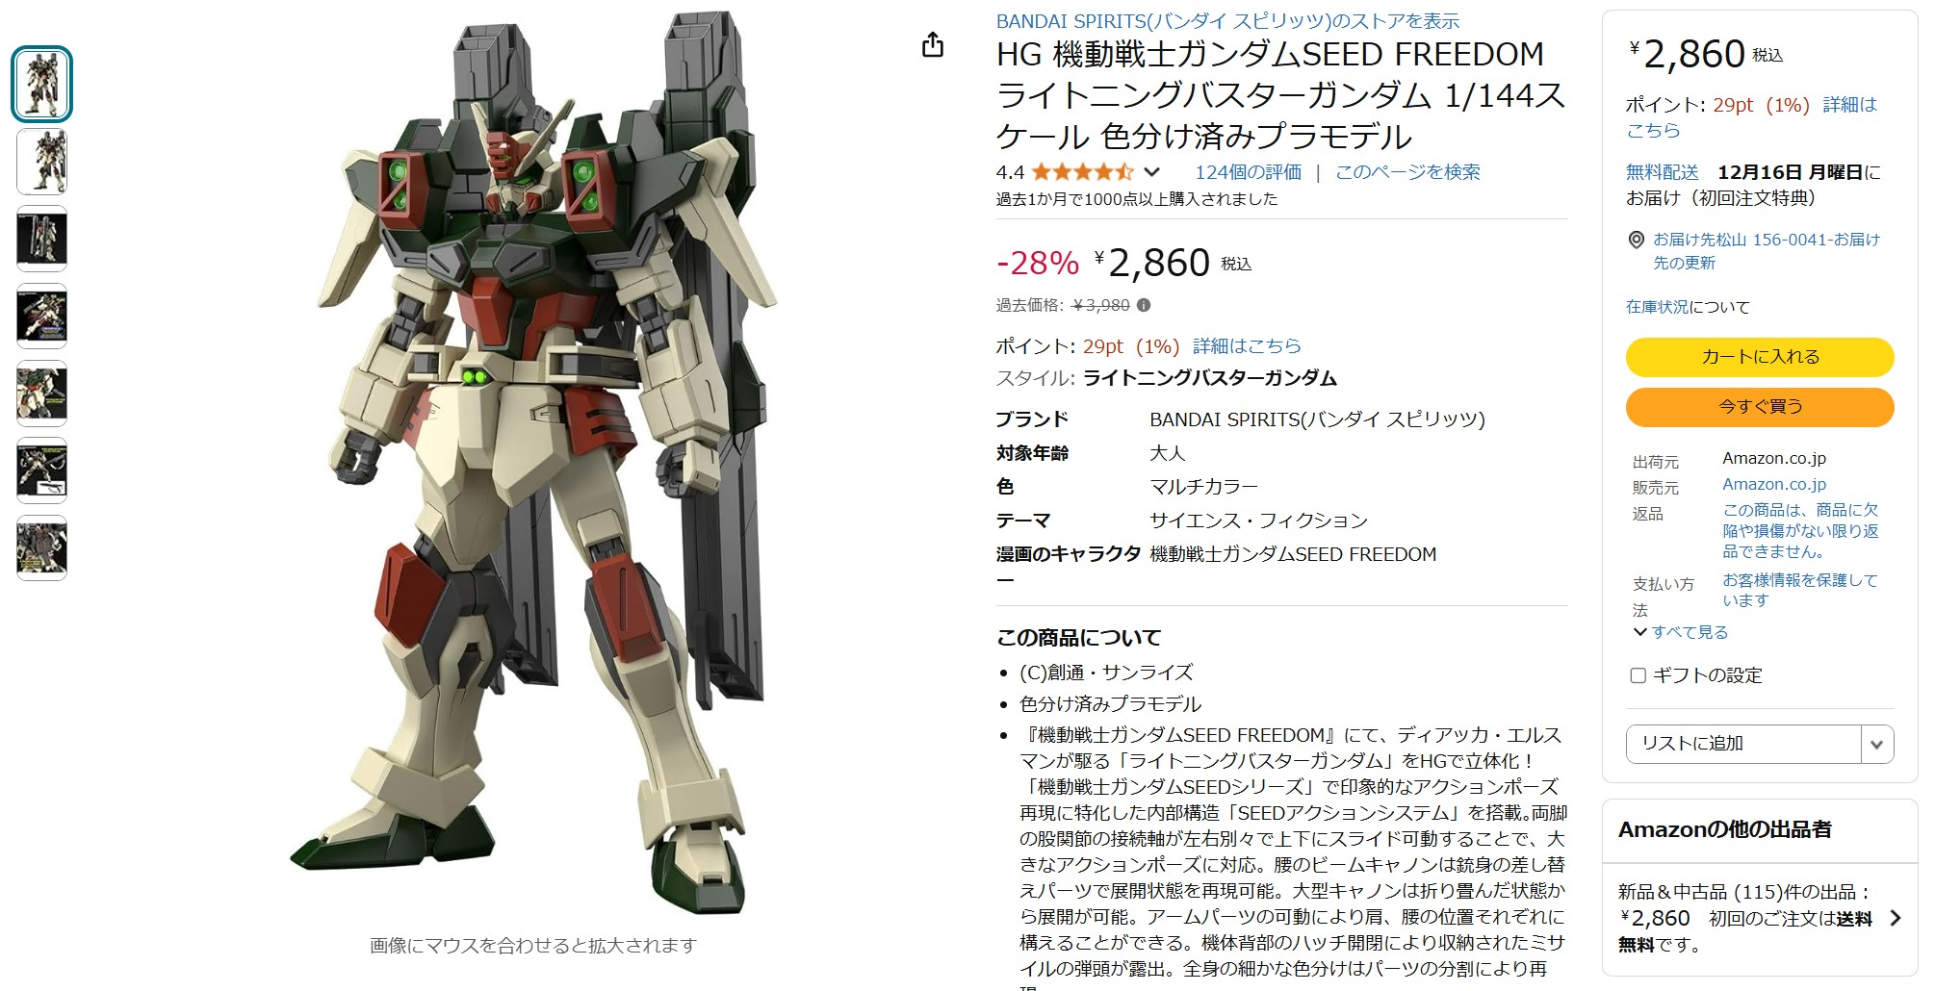Open other sellers via right chevron arrow
Image resolution: width=1935 pixels, height=991 pixels.
pos(1896,918)
